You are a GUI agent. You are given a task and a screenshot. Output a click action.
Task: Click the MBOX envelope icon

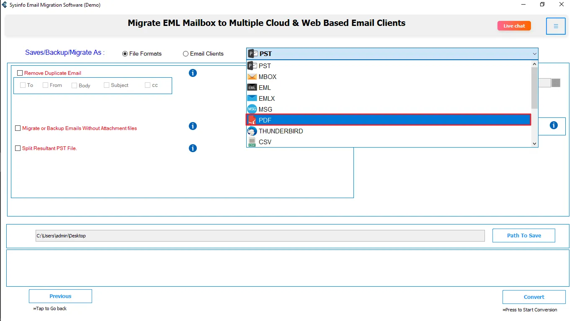(x=252, y=77)
